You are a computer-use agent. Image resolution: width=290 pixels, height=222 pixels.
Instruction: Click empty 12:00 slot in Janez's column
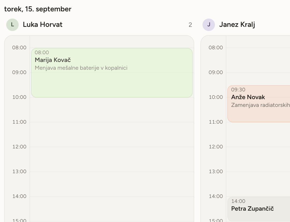click(258, 159)
